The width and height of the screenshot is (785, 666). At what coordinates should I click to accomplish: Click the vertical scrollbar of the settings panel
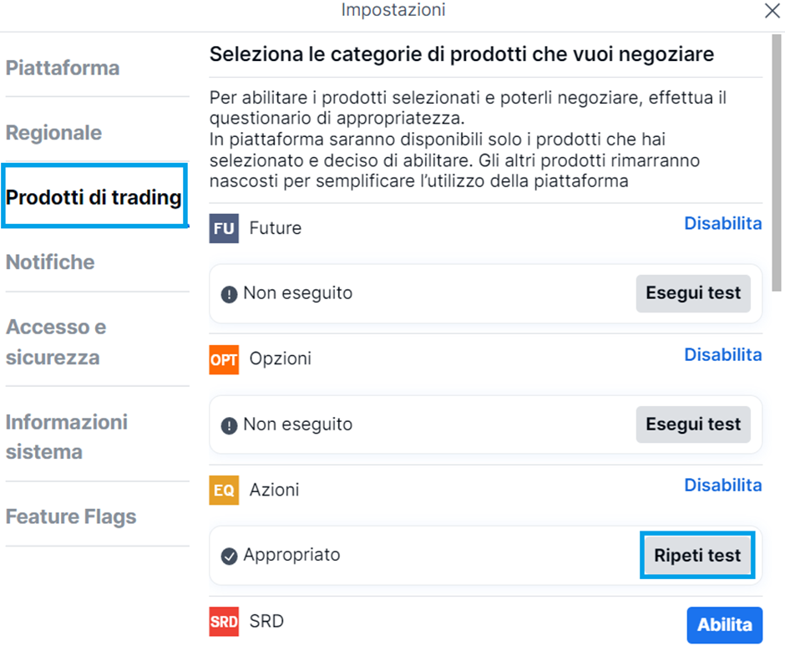(x=777, y=163)
